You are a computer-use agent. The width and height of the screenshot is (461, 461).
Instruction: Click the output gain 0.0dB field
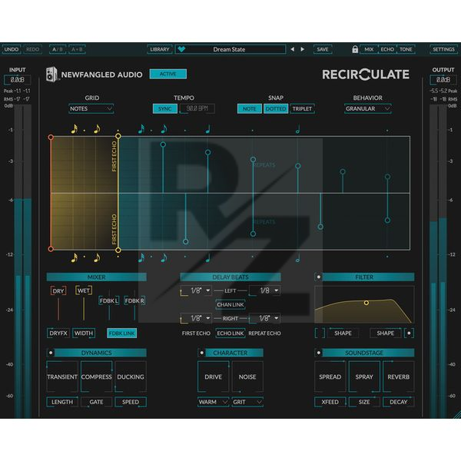tap(443, 80)
